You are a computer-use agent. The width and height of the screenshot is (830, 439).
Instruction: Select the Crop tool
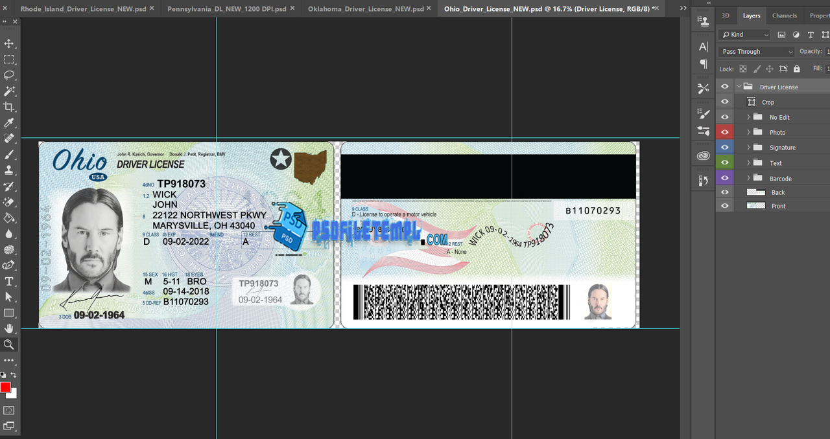9,107
